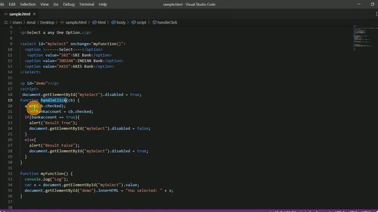Click the else keyword on line 26
The image size is (378, 212).
(29, 140)
